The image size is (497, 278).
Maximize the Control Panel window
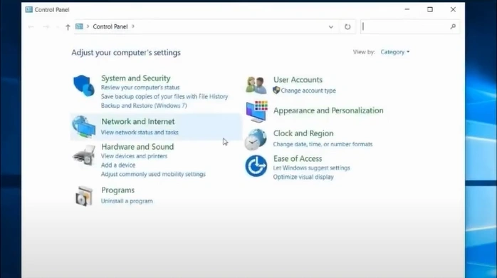click(430, 9)
